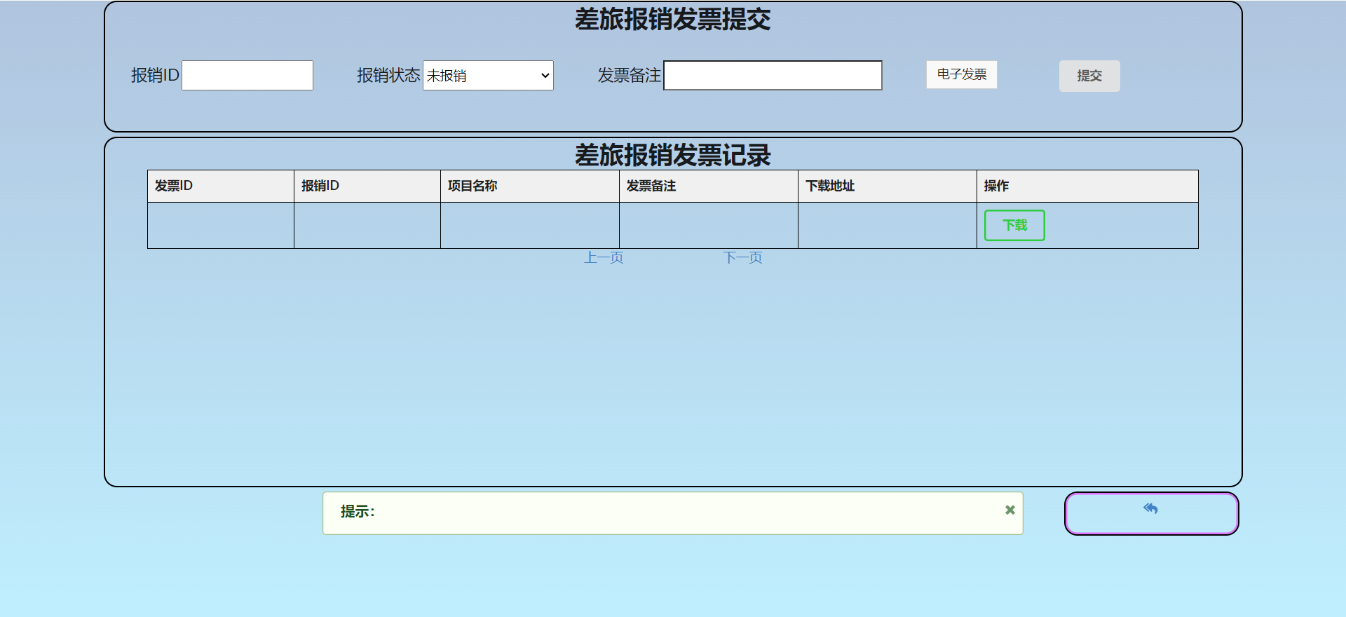Focus the 发票备注 text field
The width and height of the screenshot is (1346, 617).
(x=773, y=75)
